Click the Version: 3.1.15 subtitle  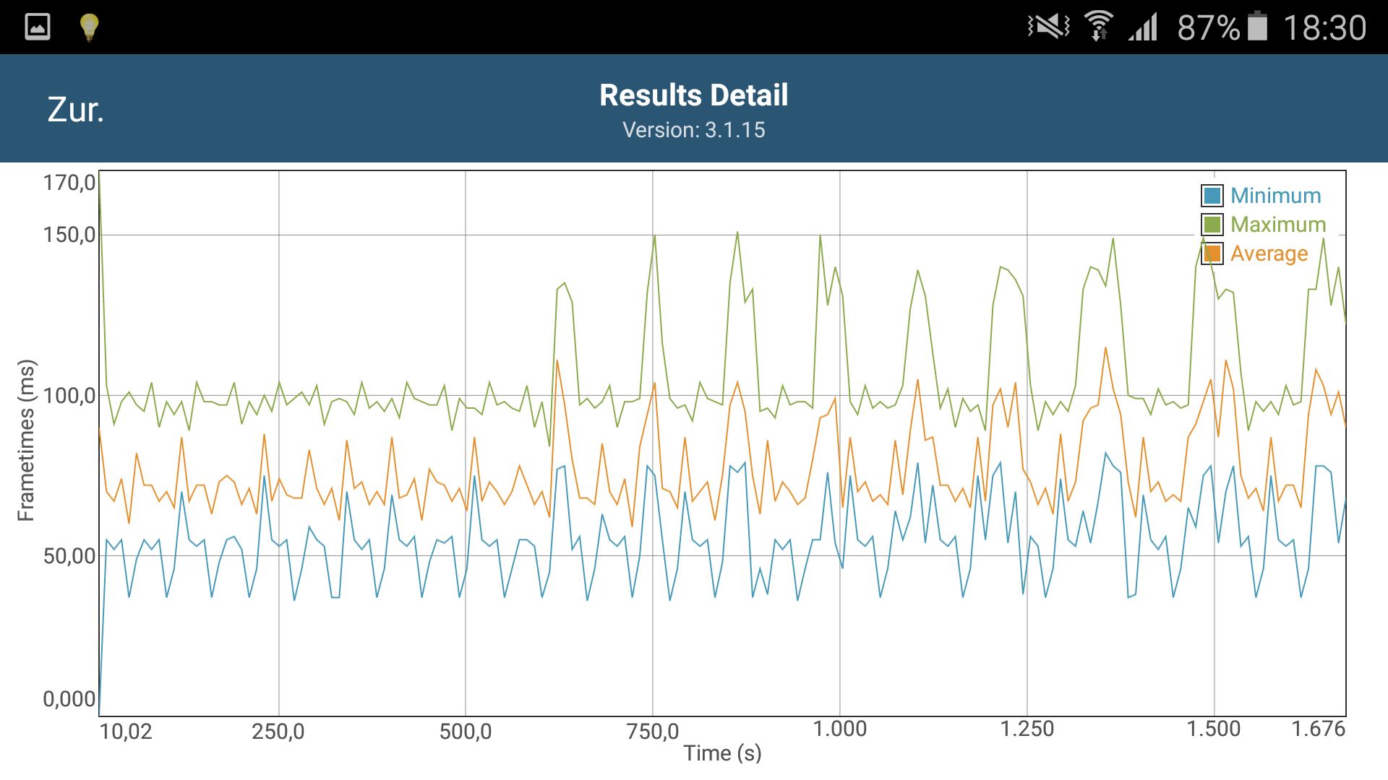[x=693, y=130]
